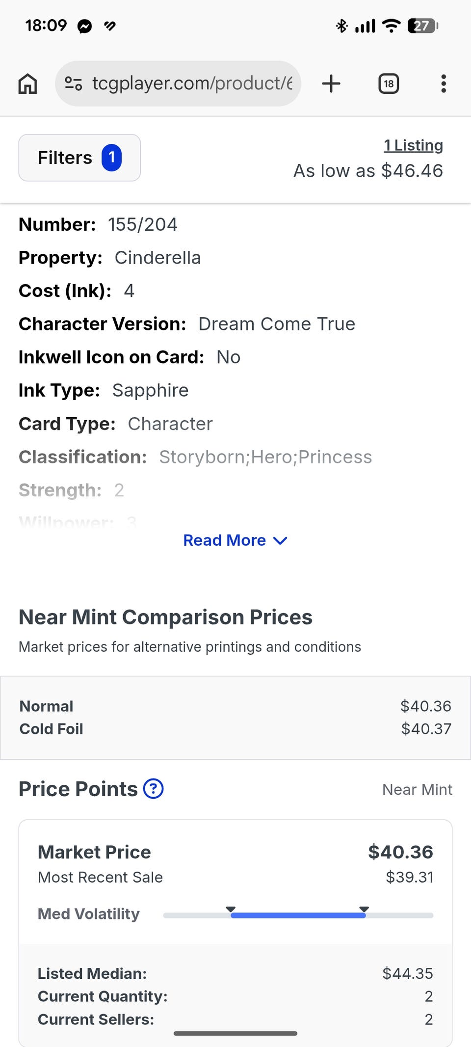This screenshot has height=1047, width=471.
Task: Tap the browser home icon
Action: click(27, 83)
